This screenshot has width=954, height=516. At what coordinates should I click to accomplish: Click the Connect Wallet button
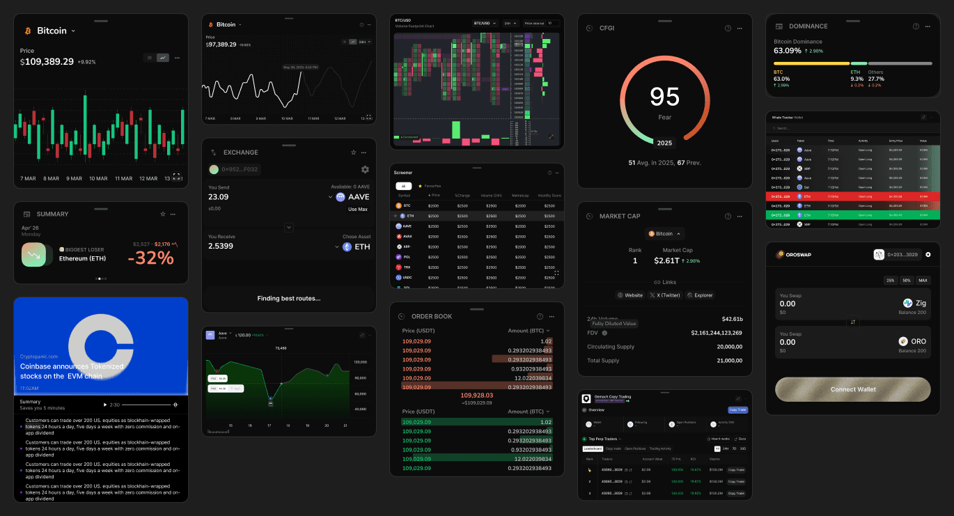click(x=852, y=389)
